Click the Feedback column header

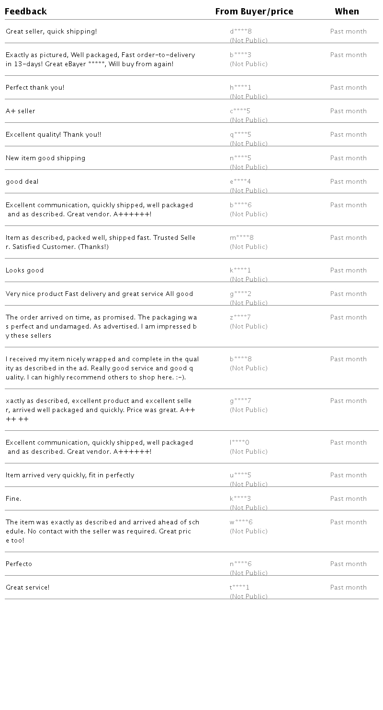point(26,12)
